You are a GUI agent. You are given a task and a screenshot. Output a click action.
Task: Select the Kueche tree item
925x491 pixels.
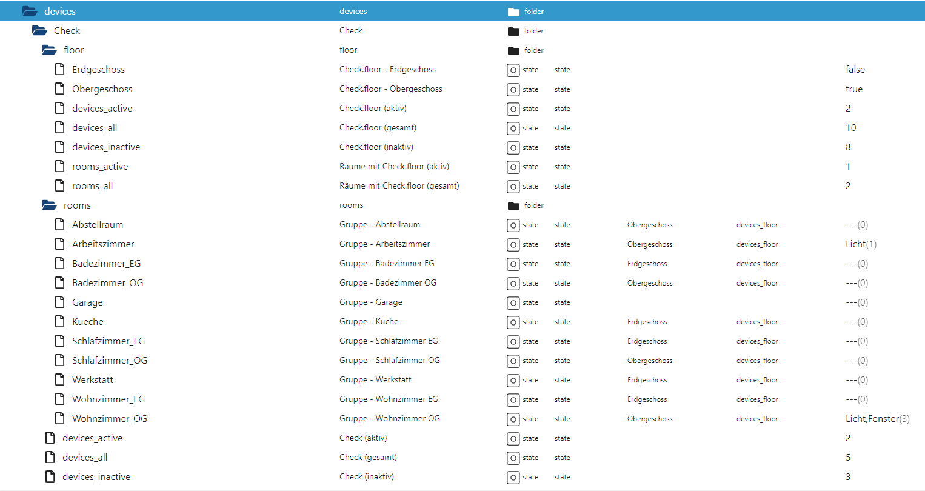pos(87,321)
